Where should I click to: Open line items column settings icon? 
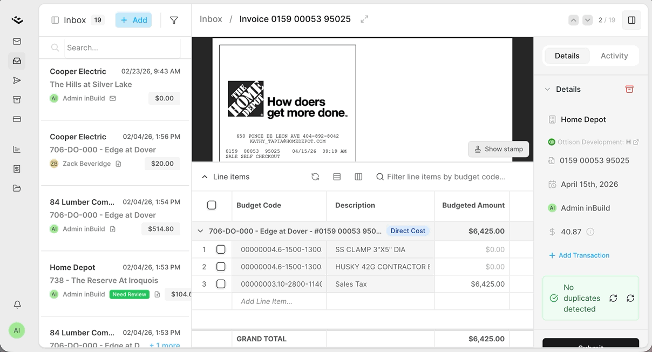click(358, 177)
